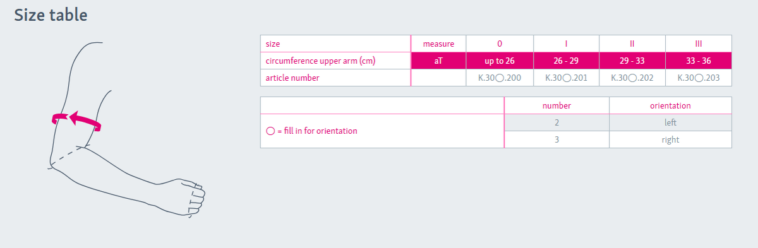Select the '29 - 33' circumference cell
The height and width of the screenshot is (248, 758).
pyautogui.click(x=632, y=61)
